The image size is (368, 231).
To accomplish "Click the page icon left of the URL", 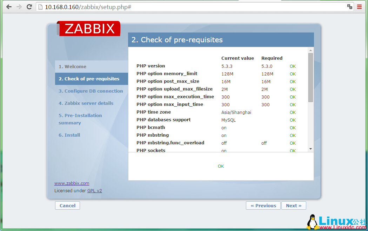I will tap(40, 6).
